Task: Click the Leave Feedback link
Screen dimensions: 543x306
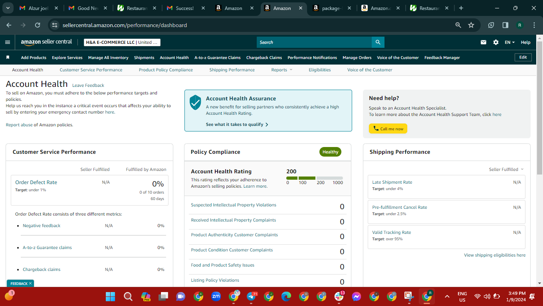Action: (x=88, y=85)
